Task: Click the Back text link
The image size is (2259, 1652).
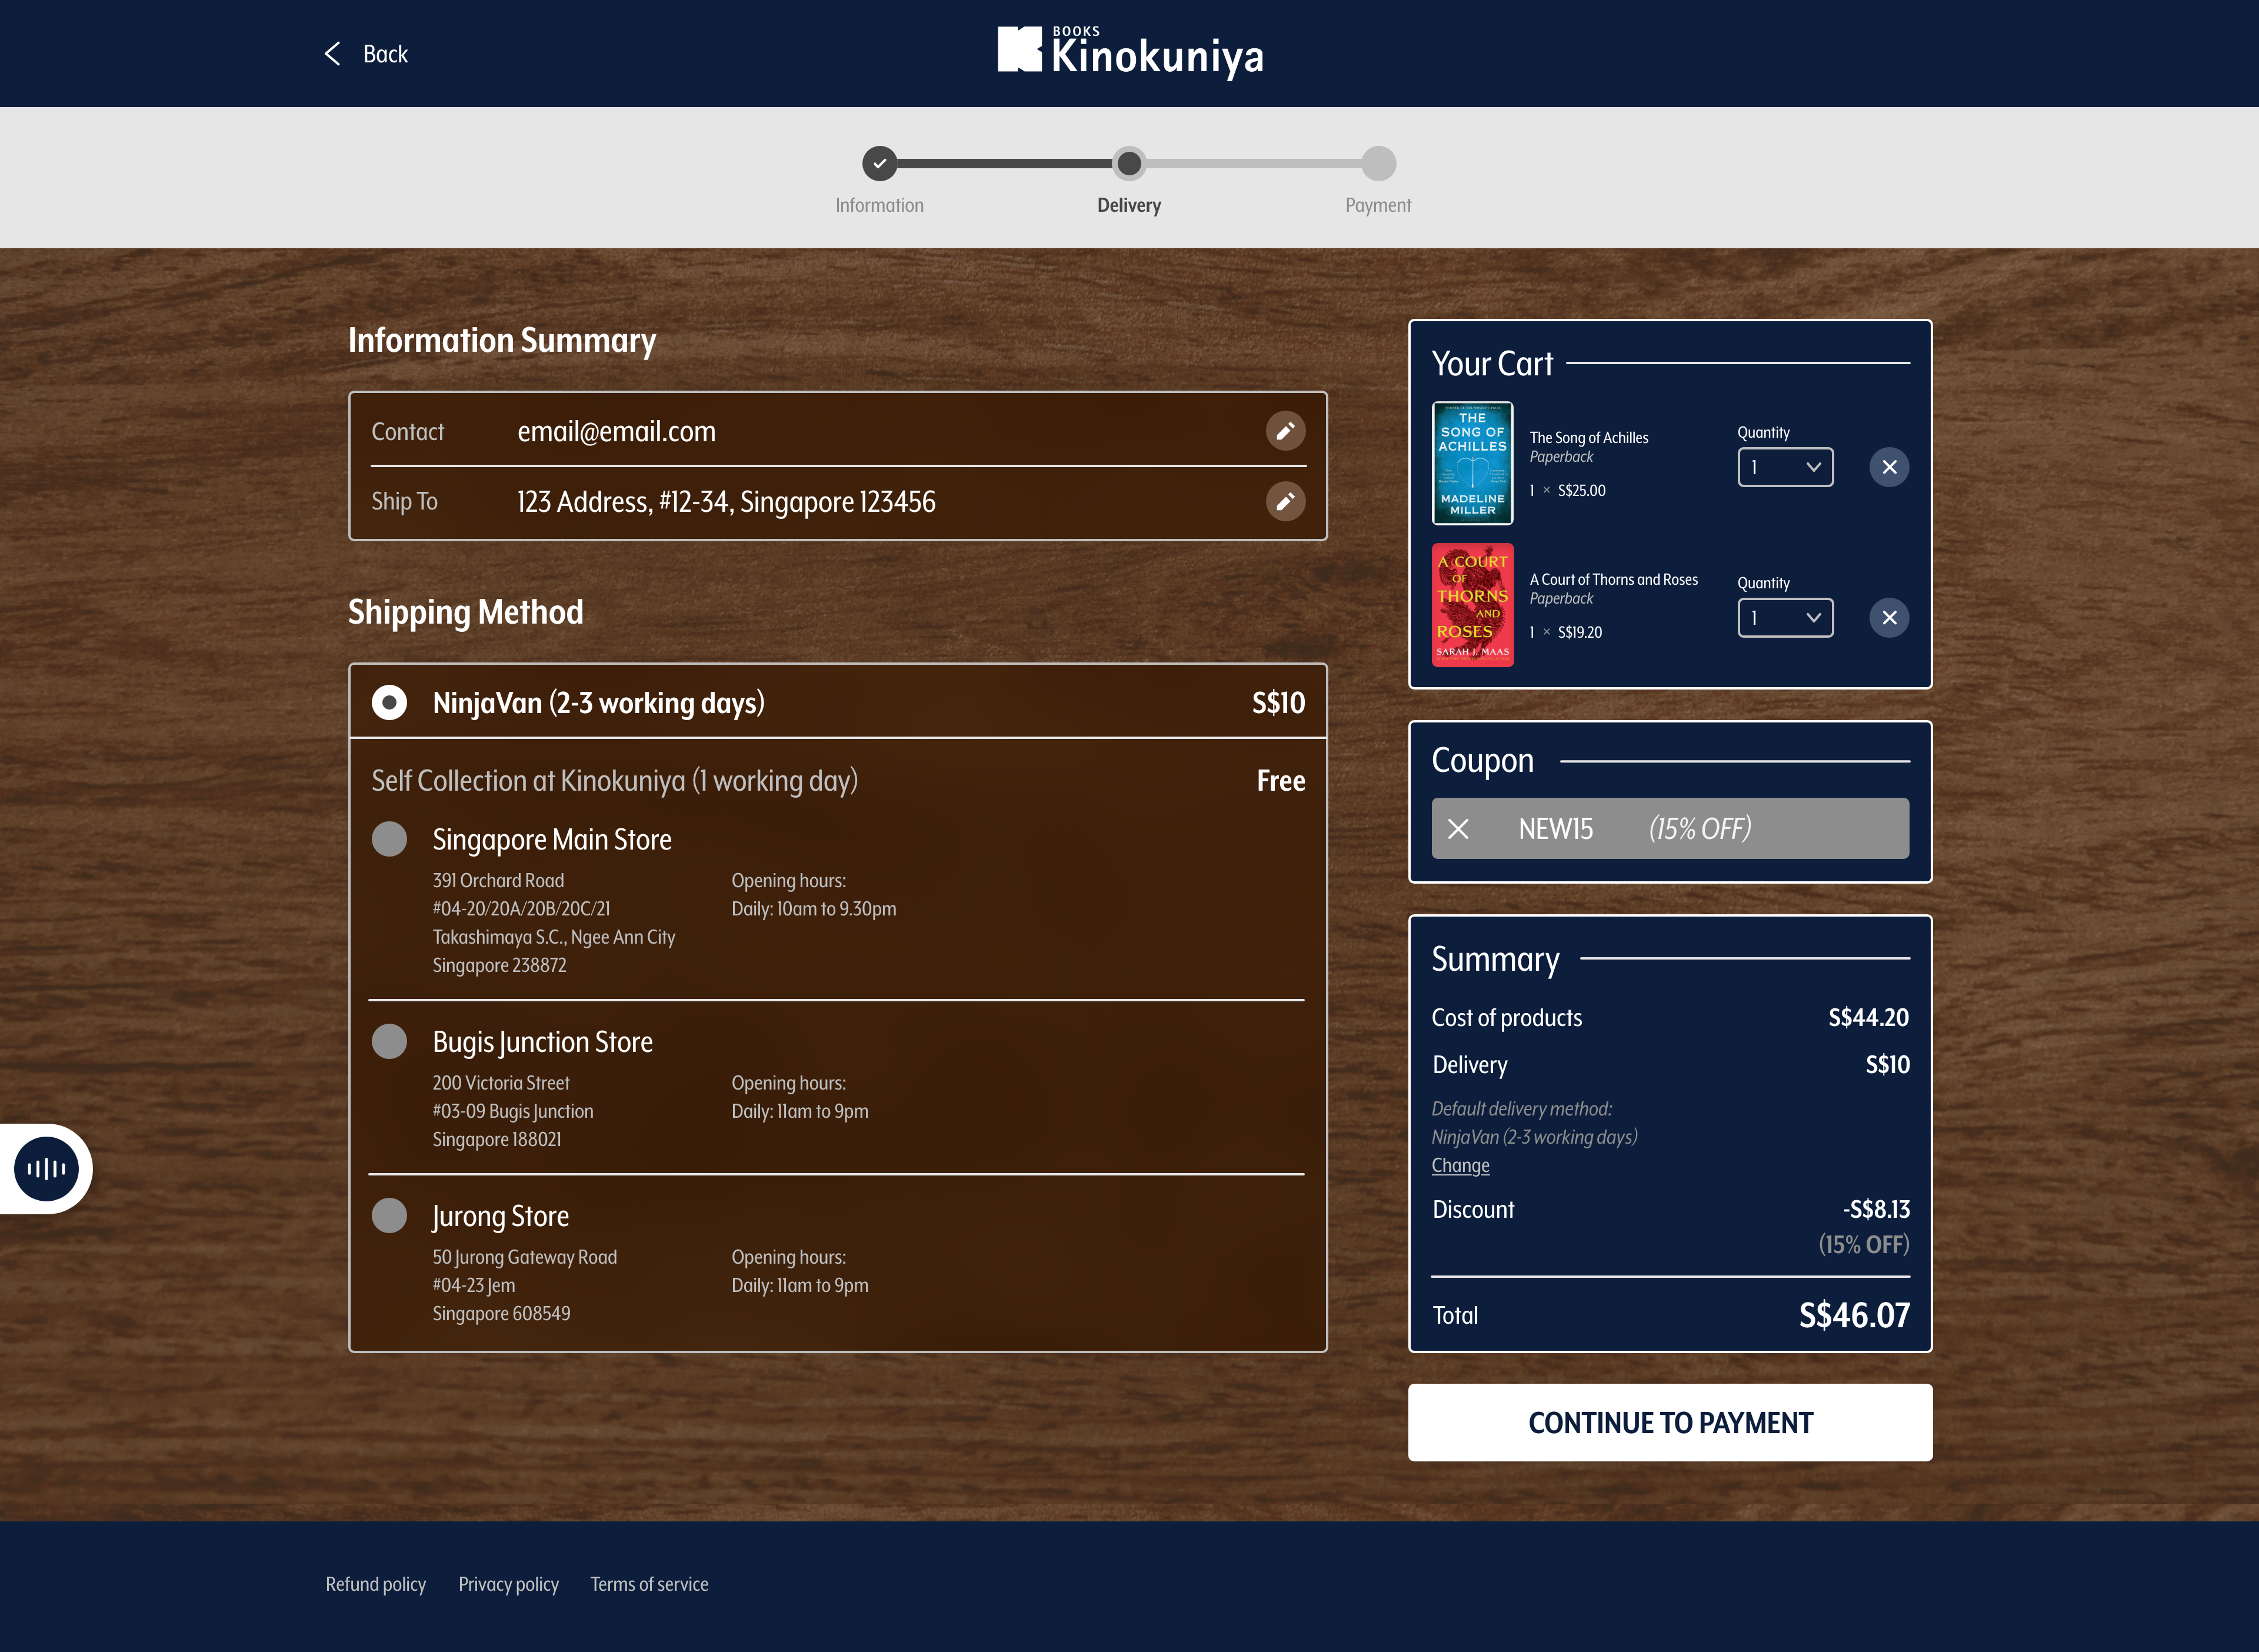Action: (385, 54)
